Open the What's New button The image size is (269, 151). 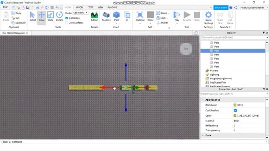221,8
